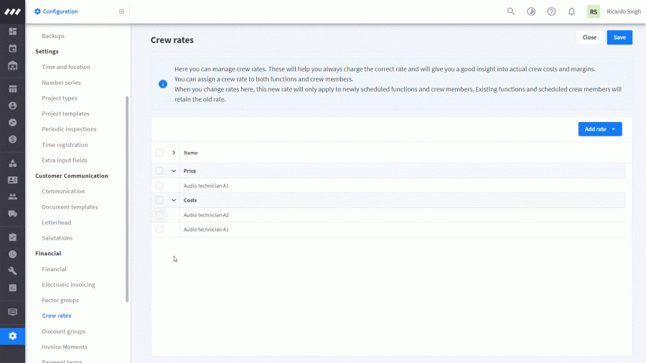Open Project types settings

[x=60, y=98]
